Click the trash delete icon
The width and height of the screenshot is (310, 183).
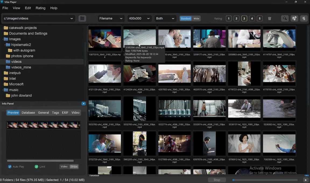point(269,19)
